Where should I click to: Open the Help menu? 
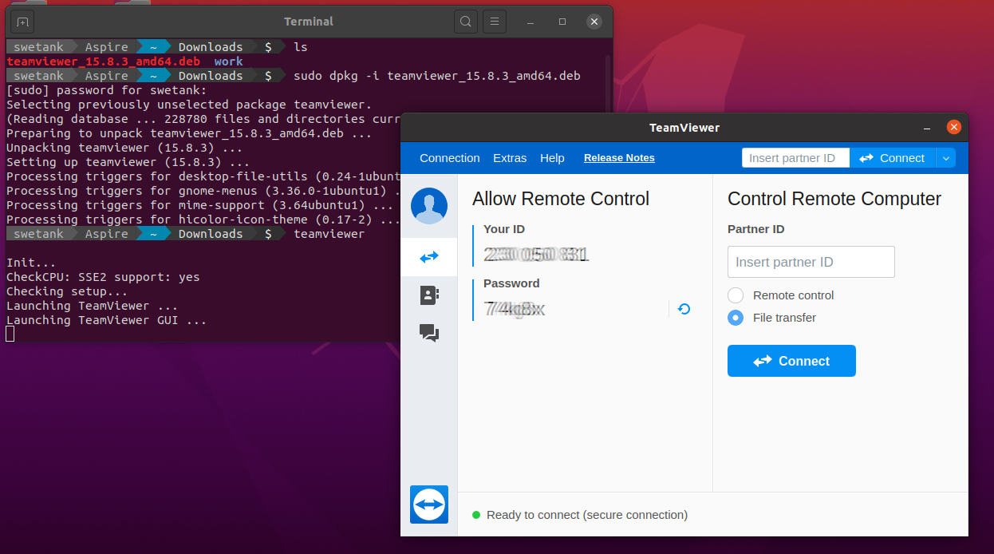click(x=552, y=158)
